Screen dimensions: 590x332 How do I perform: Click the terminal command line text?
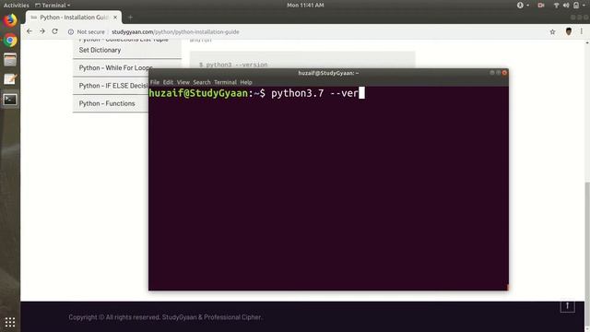coord(256,93)
